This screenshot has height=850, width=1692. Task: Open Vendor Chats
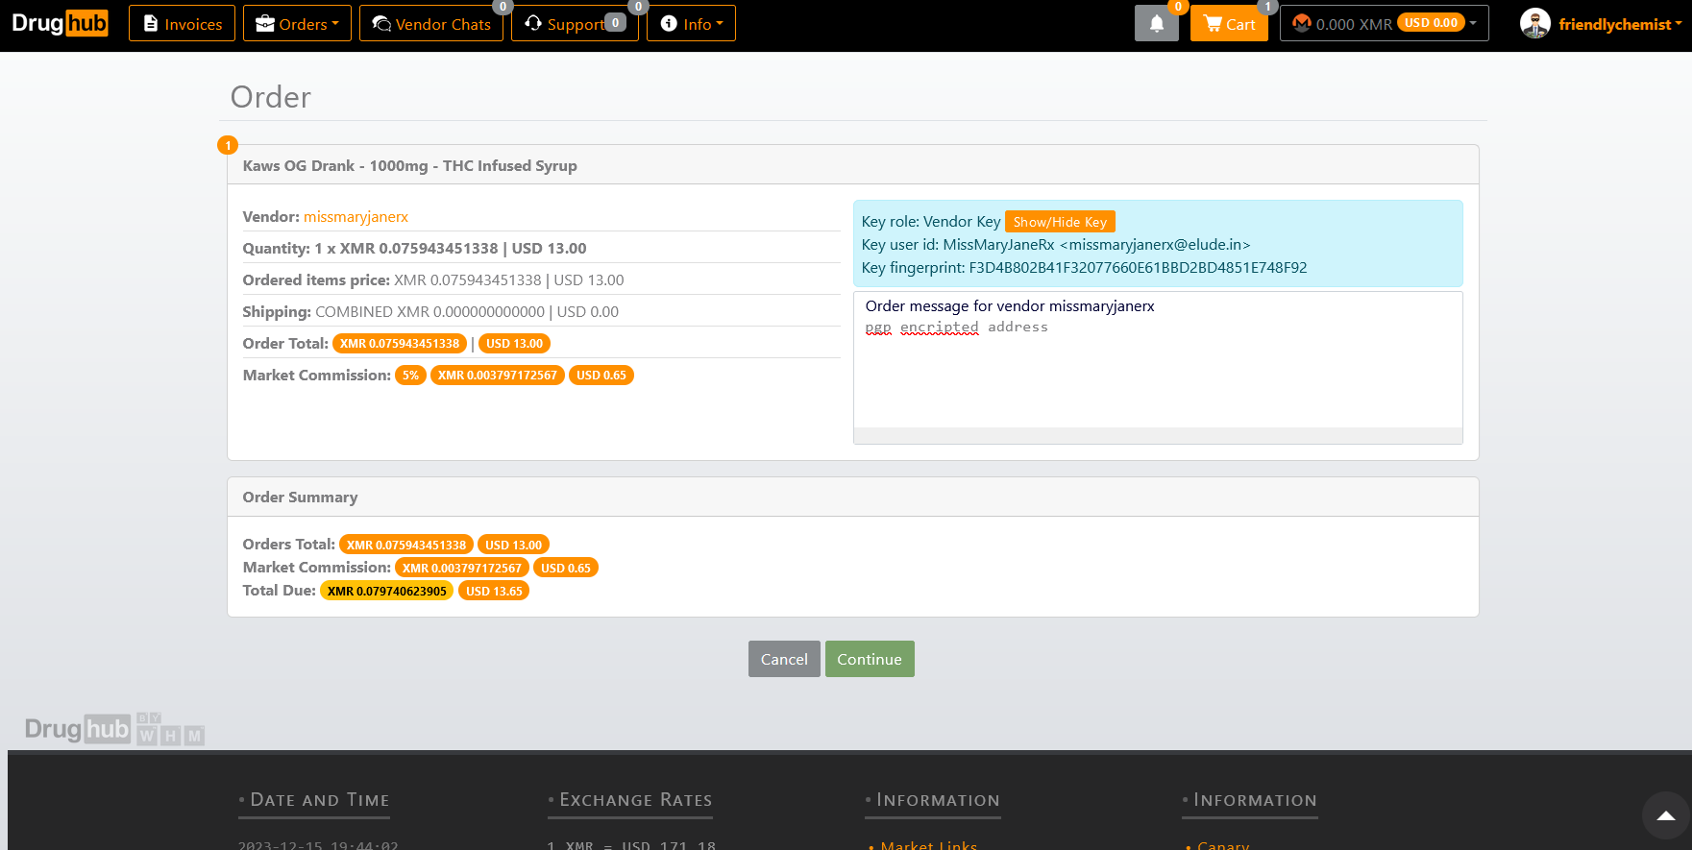pyautogui.click(x=431, y=23)
